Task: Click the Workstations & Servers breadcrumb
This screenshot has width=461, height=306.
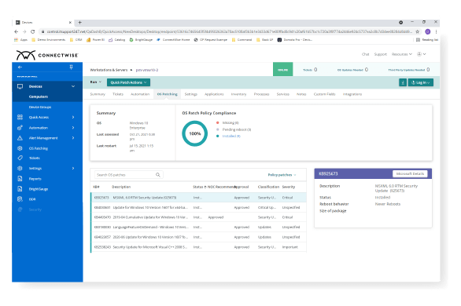Action: [109, 70]
